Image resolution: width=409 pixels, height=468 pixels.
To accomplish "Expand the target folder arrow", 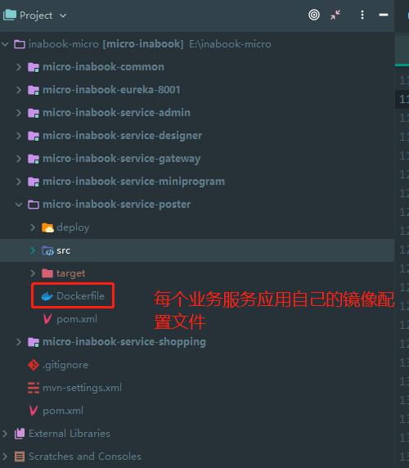I will 33,273.
